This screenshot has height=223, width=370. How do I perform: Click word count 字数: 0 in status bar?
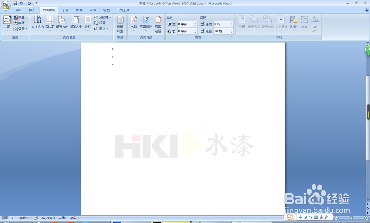pos(24,218)
